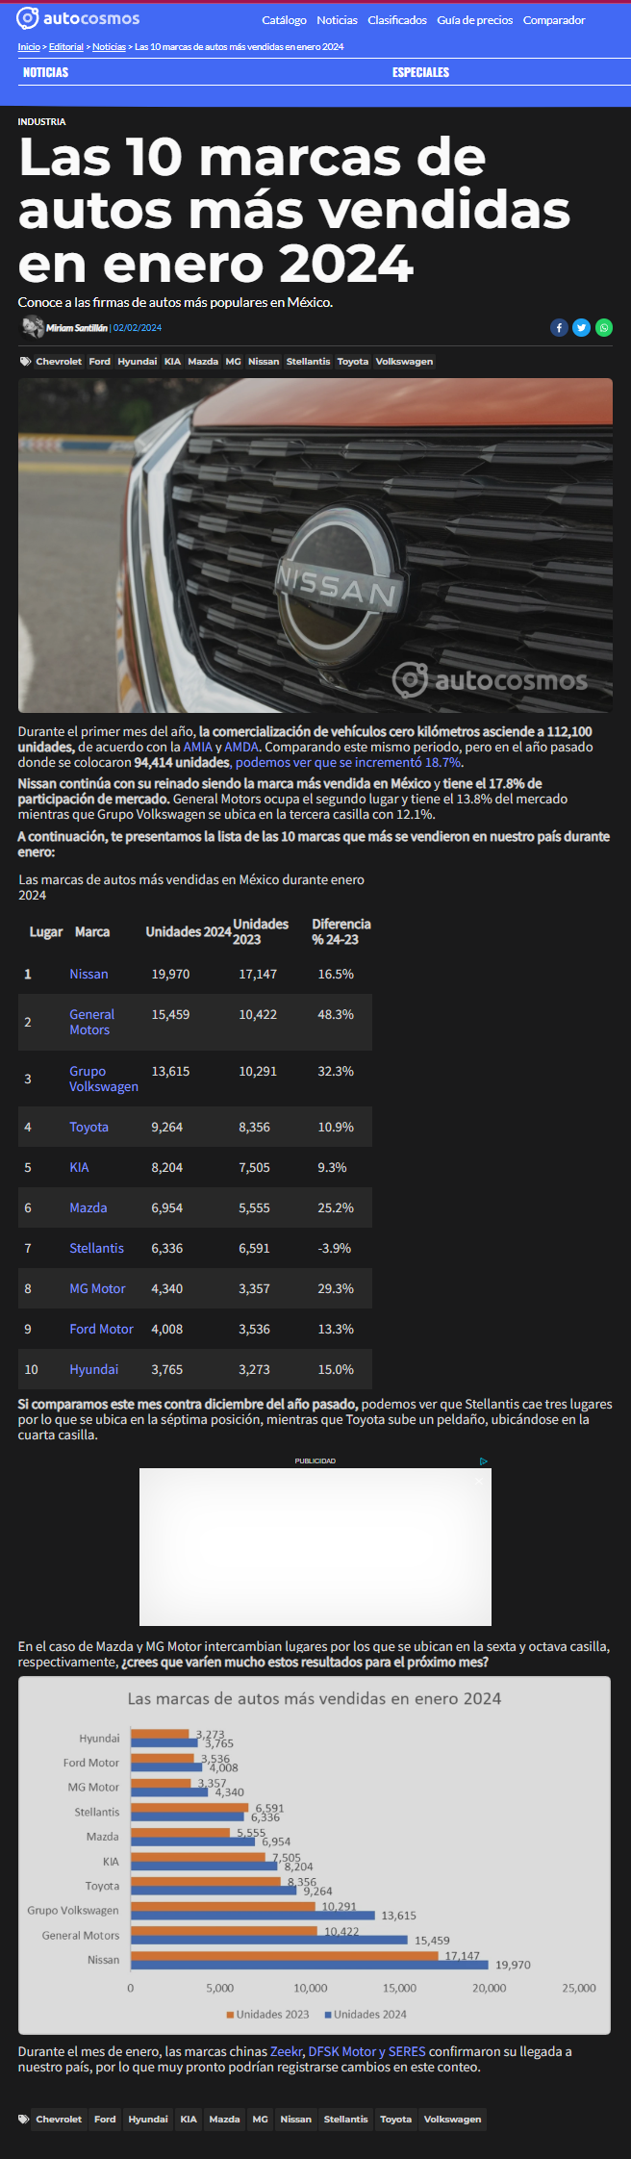The height and width of the screenshot is (2159, 631).
Task: Open the AMIA link in article text
Action: (x=197, y=747)
